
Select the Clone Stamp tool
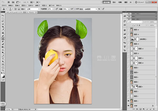coord(3,38)
